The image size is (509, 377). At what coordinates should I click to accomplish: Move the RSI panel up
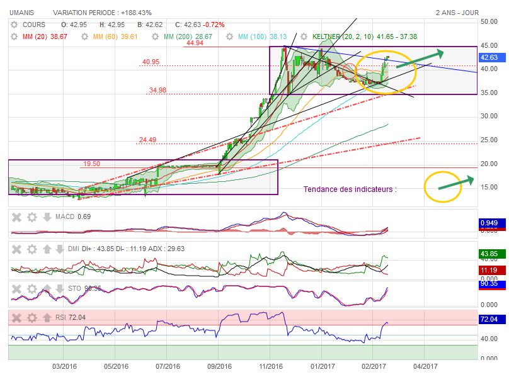pos(47,318)
